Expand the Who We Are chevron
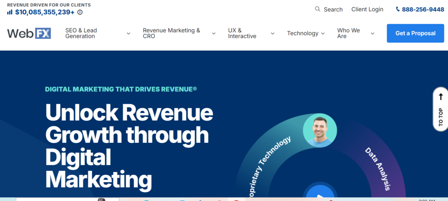Viewport: 448px width, 201px height. coord(373,33)
